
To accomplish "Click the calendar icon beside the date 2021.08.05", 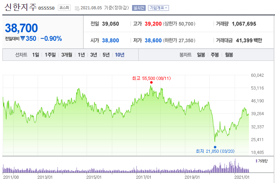I will point(77,9).
